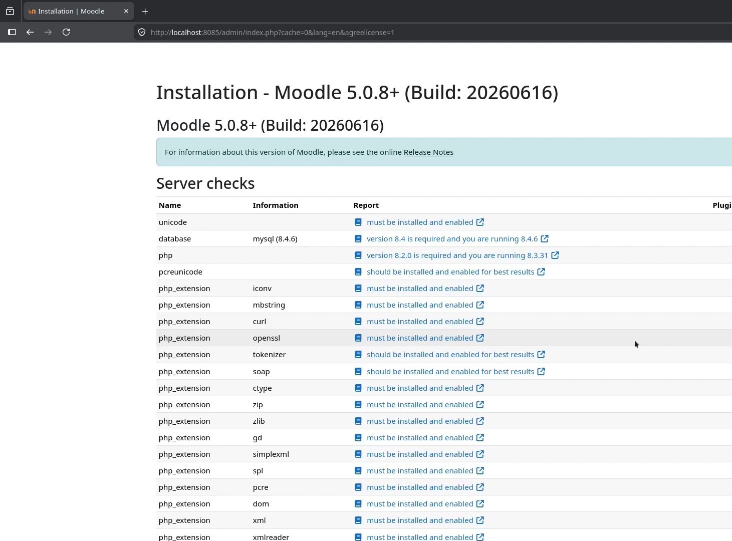The width and height of the screenshot is (732, 541).
Task: Click the 'Report' column header
Action: pyautogui.click(x=366, y=205)
